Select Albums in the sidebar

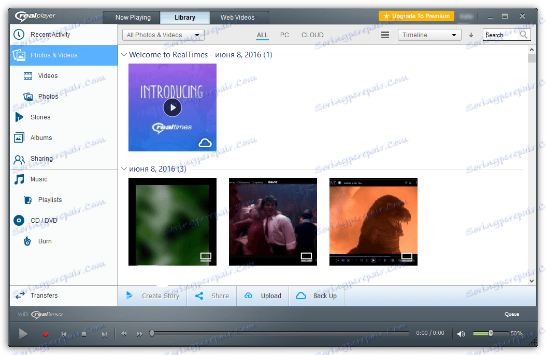[19, 137]
